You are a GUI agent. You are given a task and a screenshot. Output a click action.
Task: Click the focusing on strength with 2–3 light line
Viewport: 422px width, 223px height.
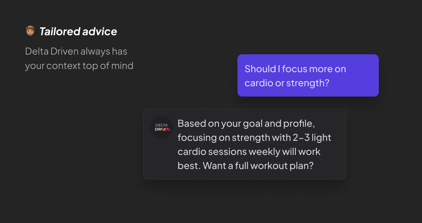click(x=254, y=138)
